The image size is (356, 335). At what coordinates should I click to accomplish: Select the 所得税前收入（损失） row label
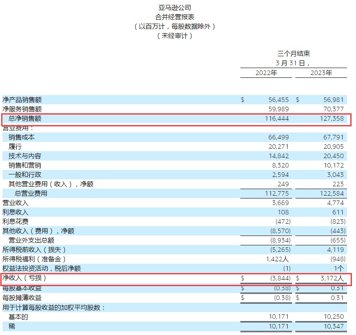(x=34, y=249)
